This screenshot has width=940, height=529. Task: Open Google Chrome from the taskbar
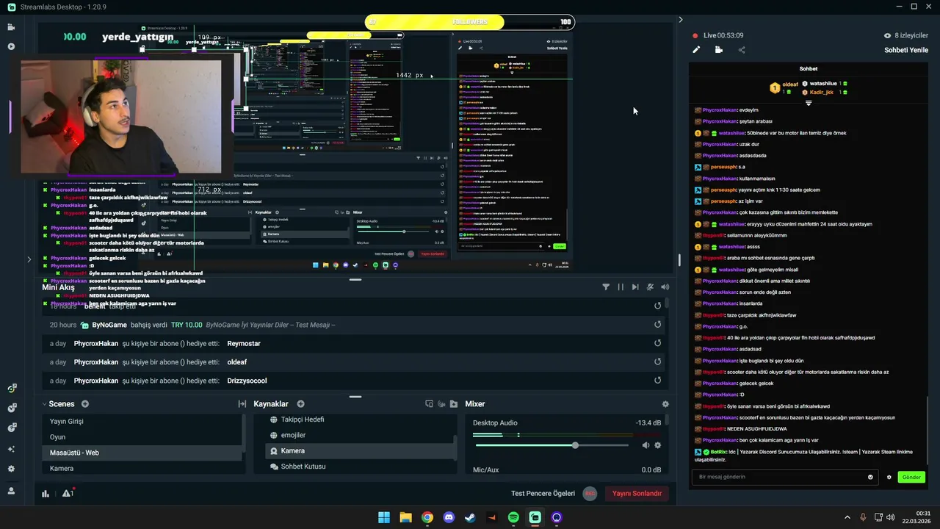pyautogui.click(x=427, y=517)
